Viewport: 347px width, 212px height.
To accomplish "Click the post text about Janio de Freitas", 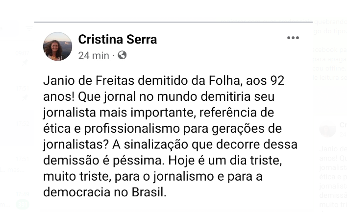I will click(170, 136).
